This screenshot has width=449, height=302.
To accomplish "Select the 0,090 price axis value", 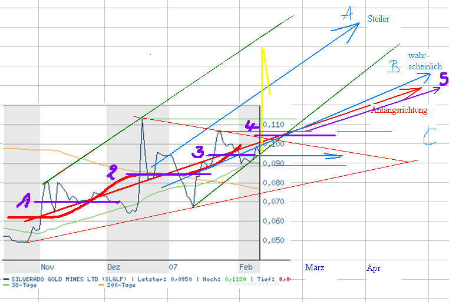I will (x=273, y=163).
